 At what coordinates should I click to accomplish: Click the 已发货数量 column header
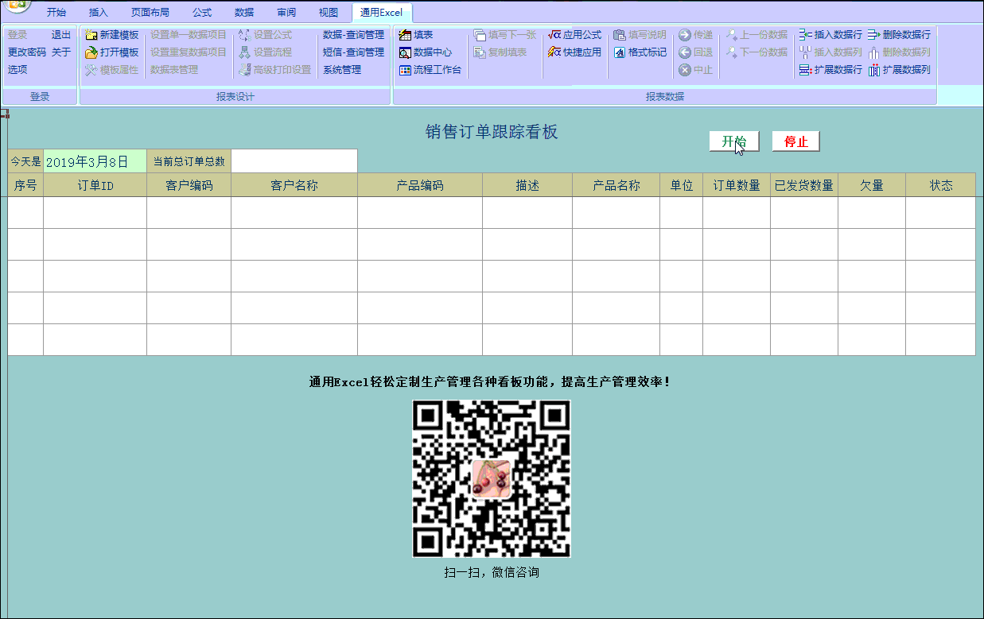pyautogui.click(x=804, y=185)
